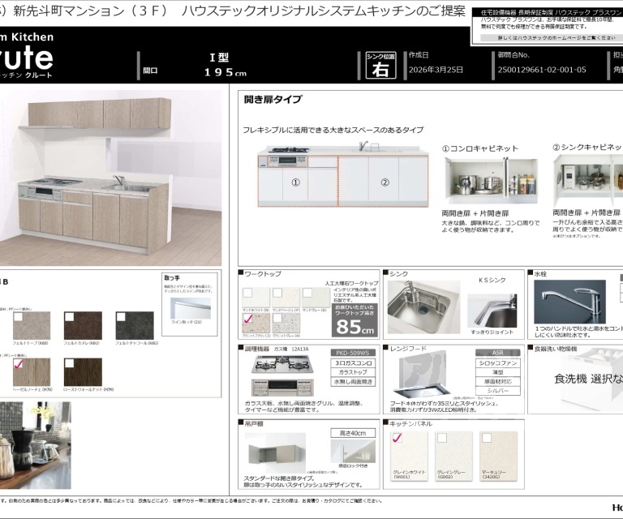Click the kitchen front elevation diagram

point(343,175)
